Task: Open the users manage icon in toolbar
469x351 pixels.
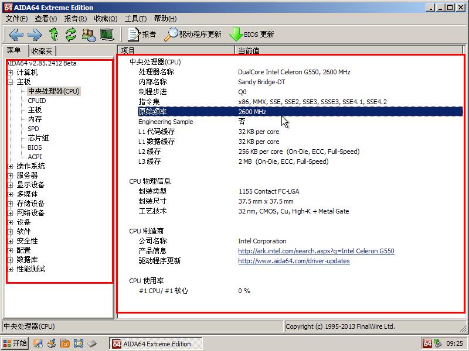Action: point(89,35)
